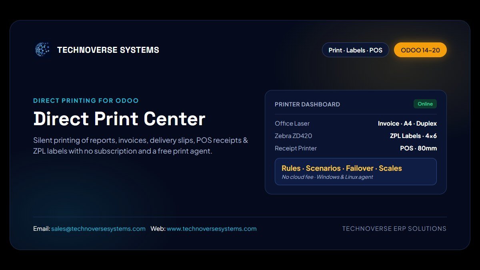Click the orange ODOO 14–20 badge

[x=420, y=50]
